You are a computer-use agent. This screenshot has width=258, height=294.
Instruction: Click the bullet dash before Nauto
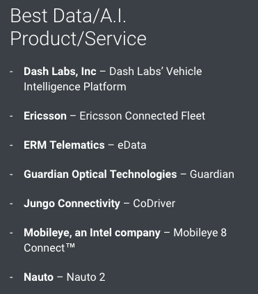pyautogui.click(x=11, y=277)
